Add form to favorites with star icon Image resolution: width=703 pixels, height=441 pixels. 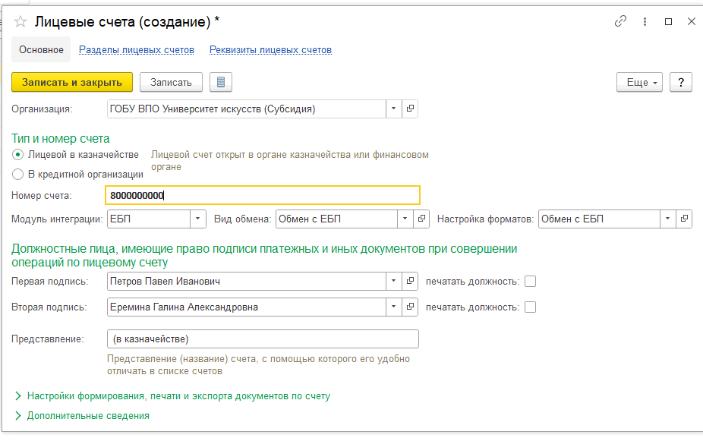point(20,21)
